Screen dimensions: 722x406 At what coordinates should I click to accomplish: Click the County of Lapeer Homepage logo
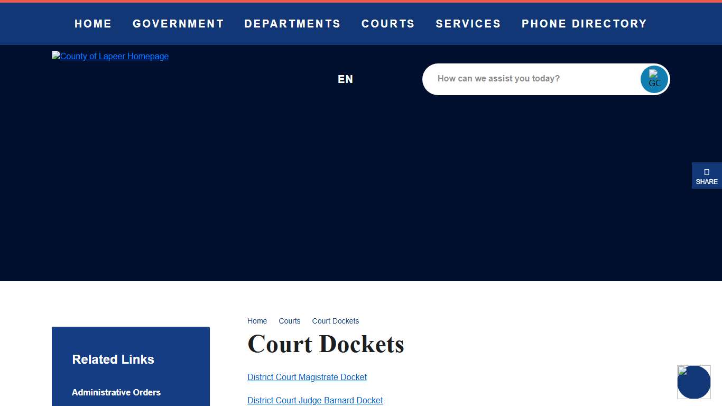(x=110, y=57)
